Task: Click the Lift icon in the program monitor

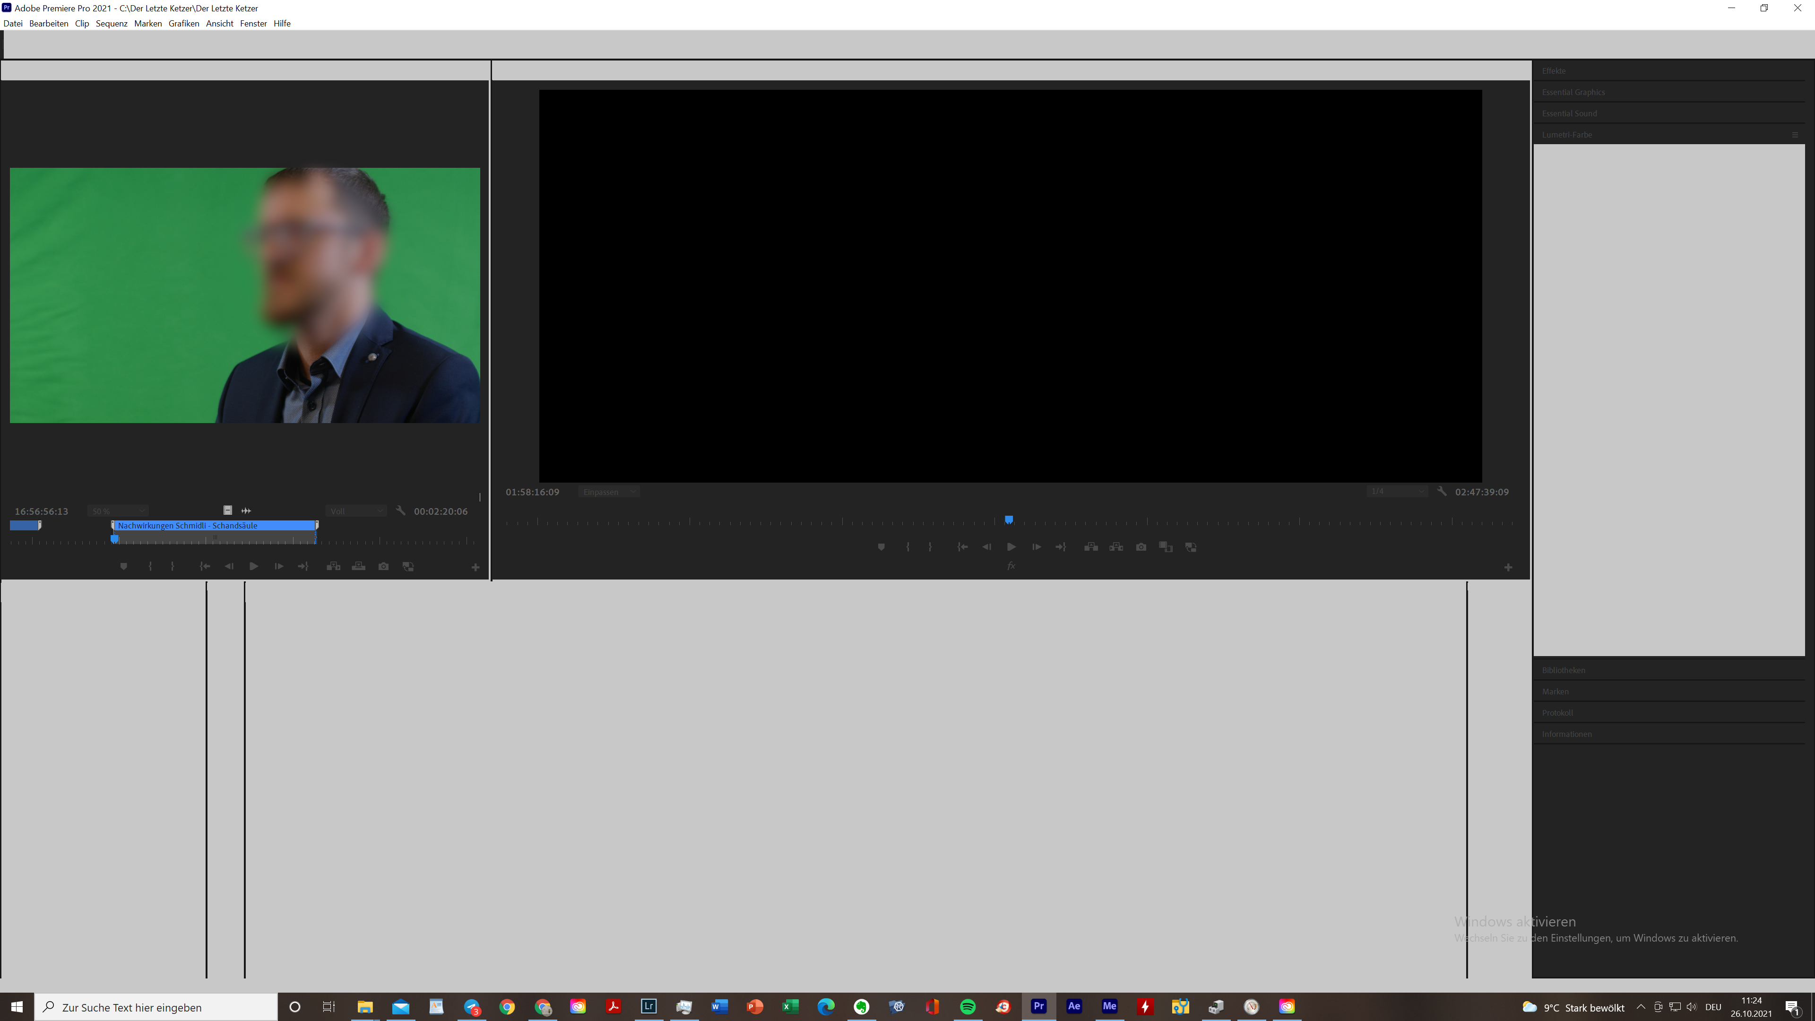Action: click(1091, 547)
